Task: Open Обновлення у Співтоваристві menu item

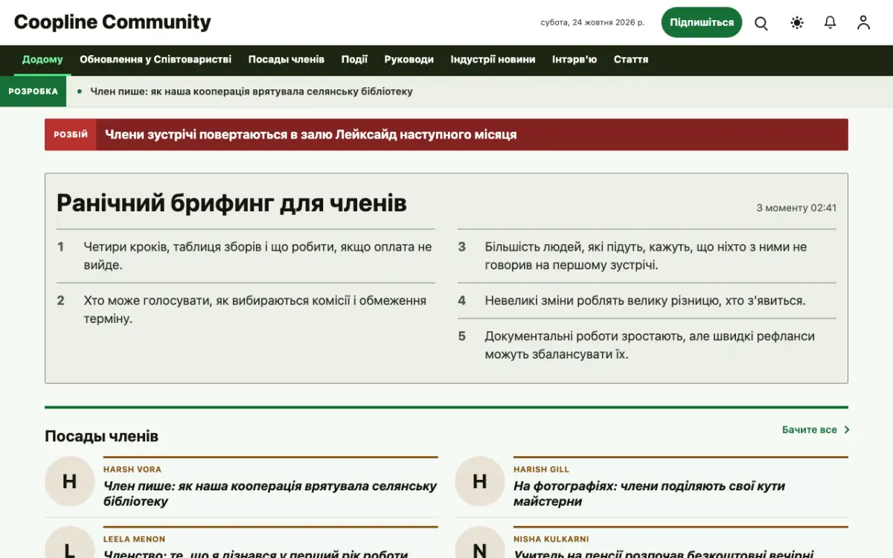Action: 156,60
